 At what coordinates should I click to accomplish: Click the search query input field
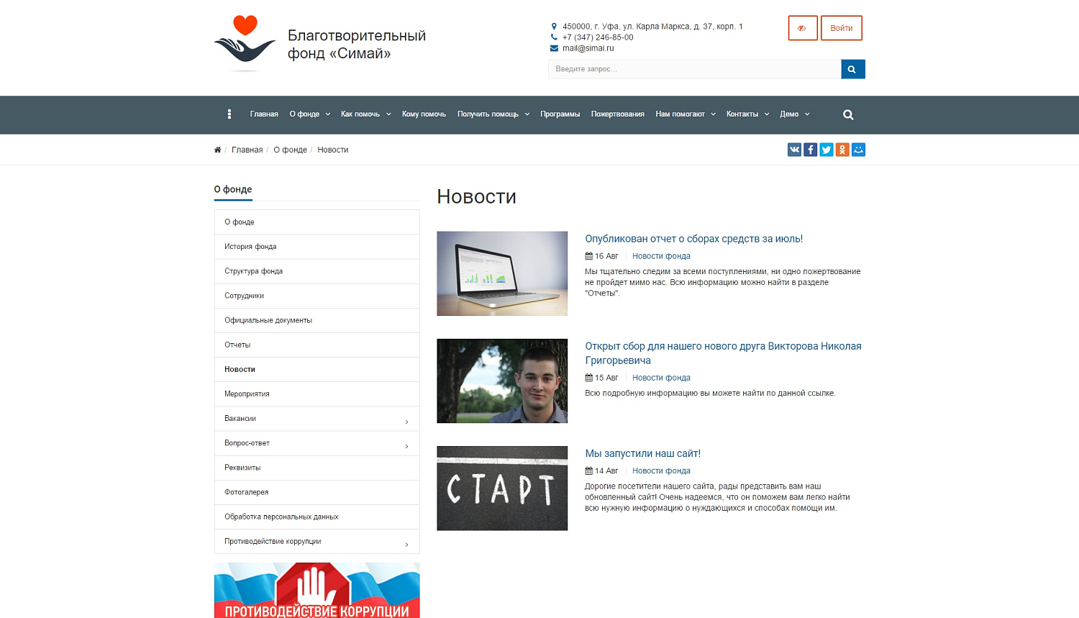[694, 69]
